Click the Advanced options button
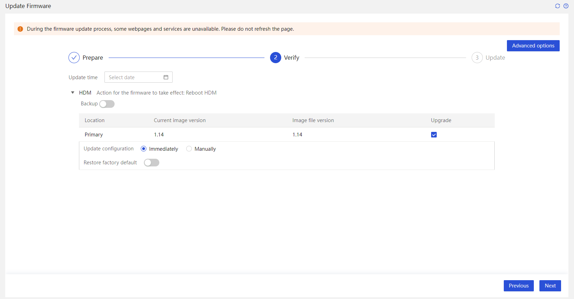Screen dimensions: 574x299 (533, 46)
